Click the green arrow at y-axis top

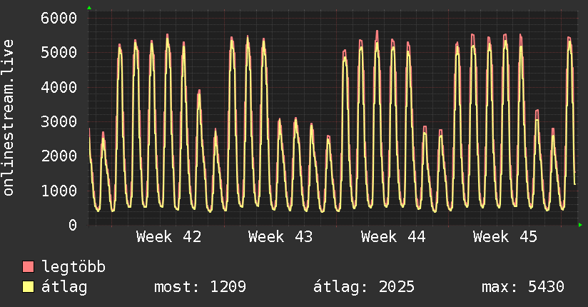click(x=89, y=8)
